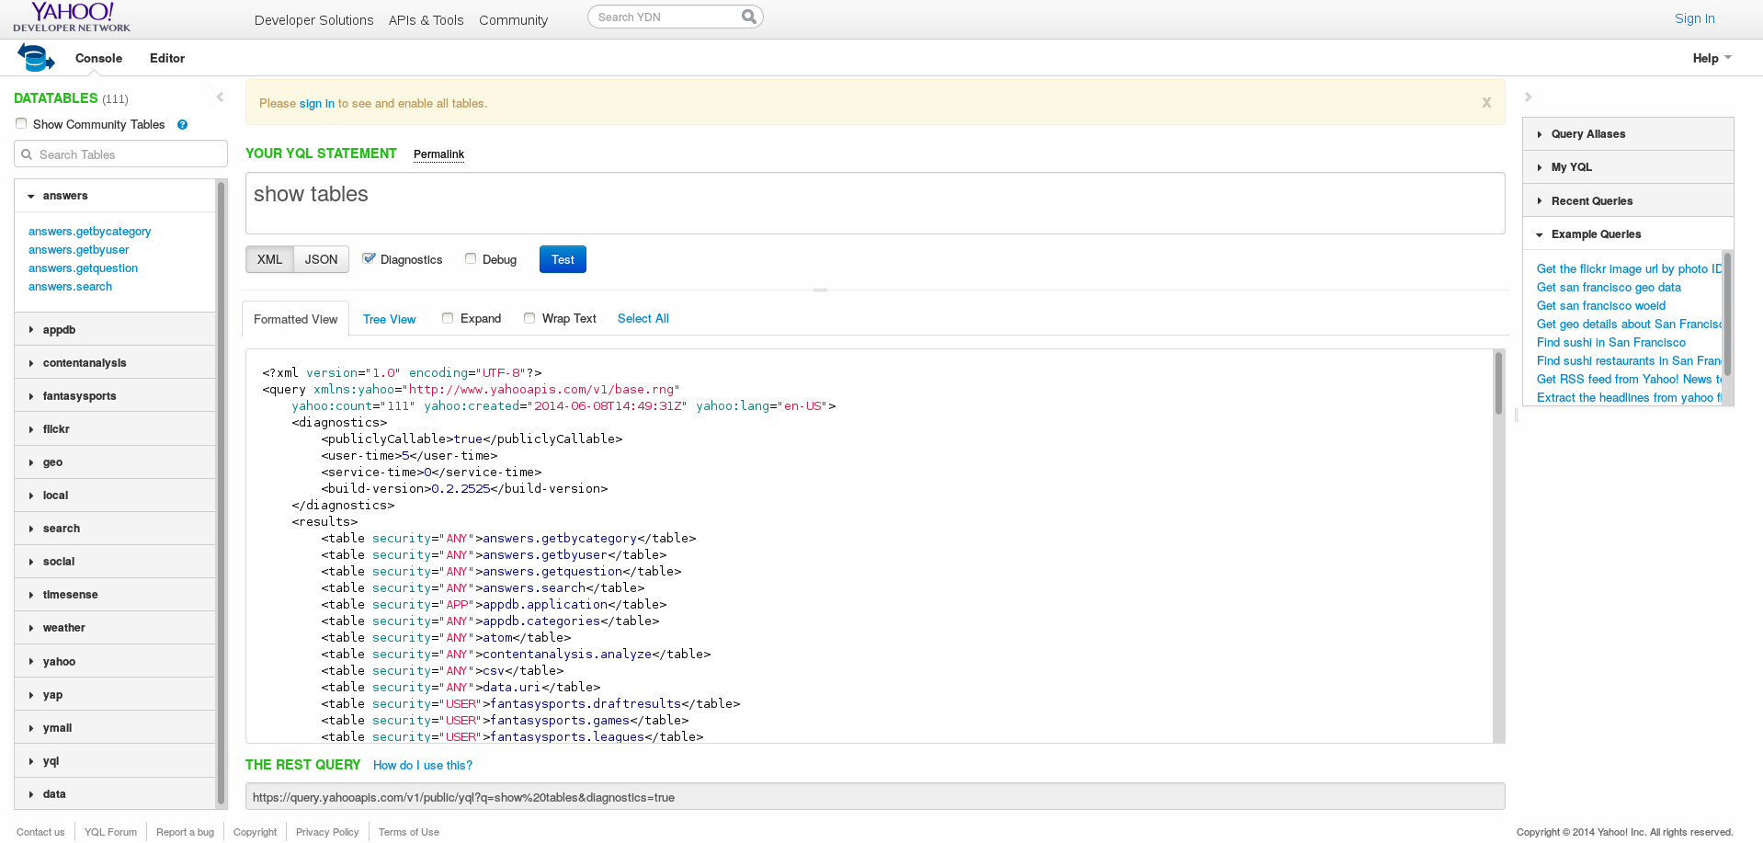Dismiss the sign-in notice with the X icon

(x=1485, y=103)
